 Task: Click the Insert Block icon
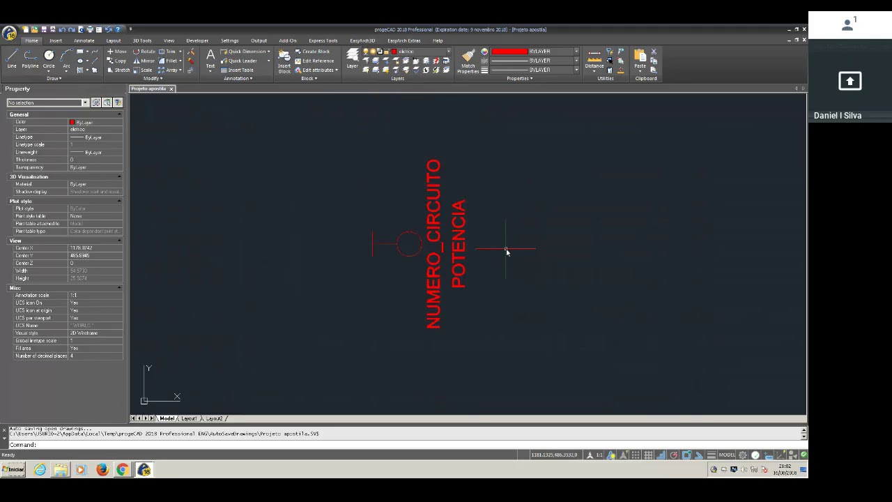coord(284,61)
